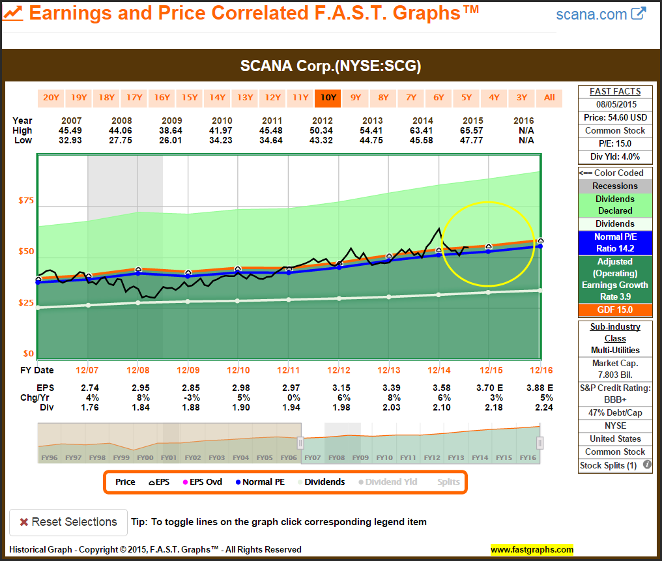The image size is (662, 561).
Task: Select the All time range tab
Action: coord(549,98)
